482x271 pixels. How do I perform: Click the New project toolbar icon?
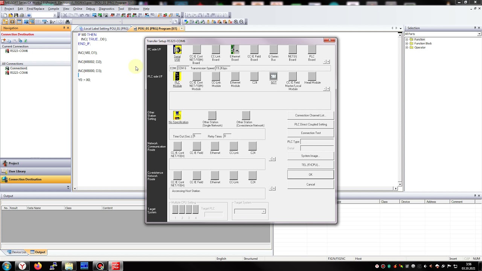click(5, 15)
